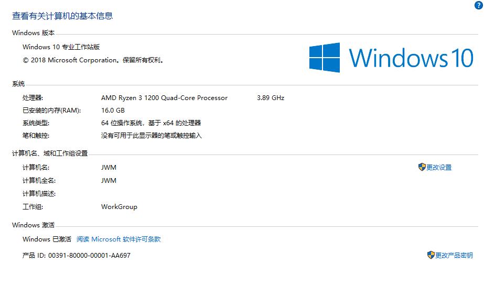The image size is (484, 297).
Task: Click the 2018 Microsoft Corporation copyright line
Action: click(x=93, y=60)
